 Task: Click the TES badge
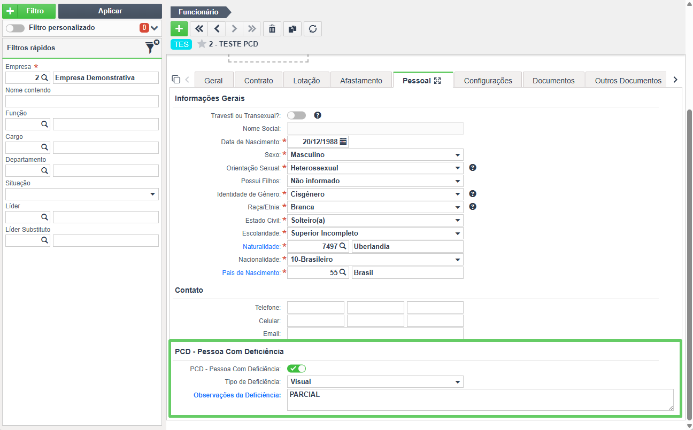(x=181, y=44)
